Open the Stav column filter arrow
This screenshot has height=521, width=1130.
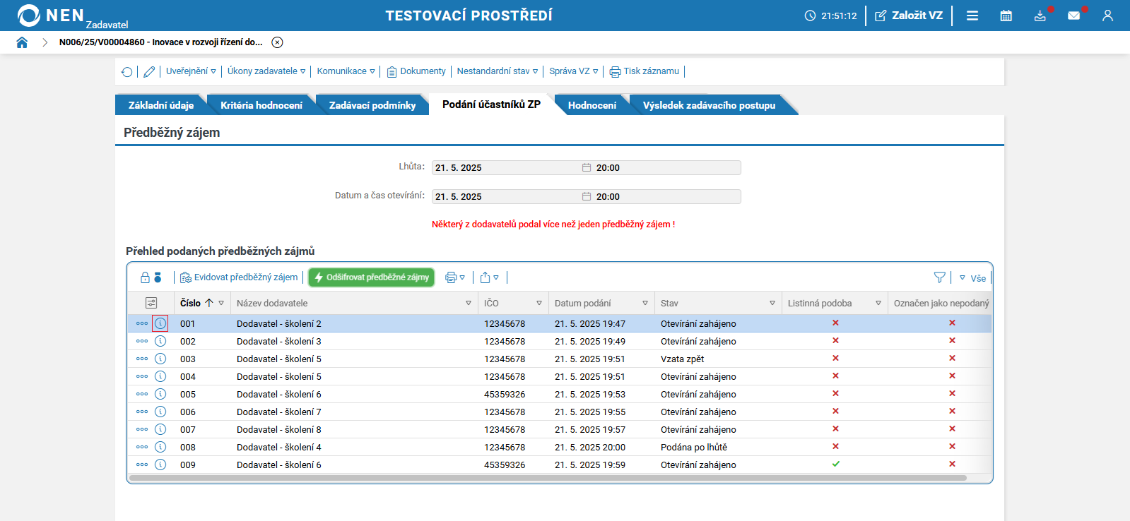pyautogui.click(x=772, y=303)
